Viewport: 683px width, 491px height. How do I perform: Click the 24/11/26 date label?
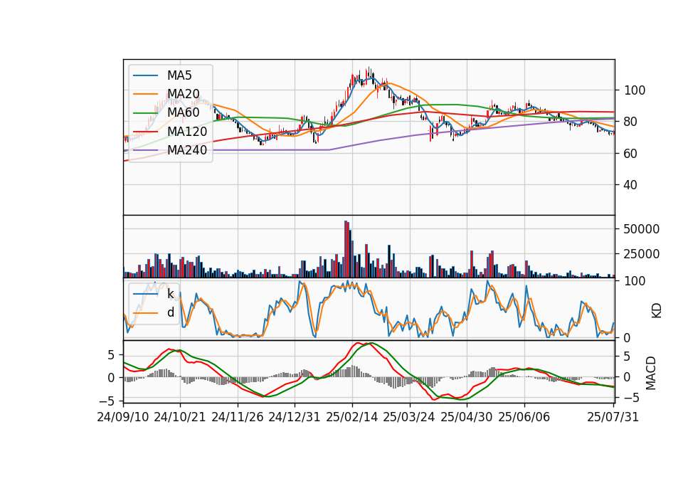click(238, 417)
